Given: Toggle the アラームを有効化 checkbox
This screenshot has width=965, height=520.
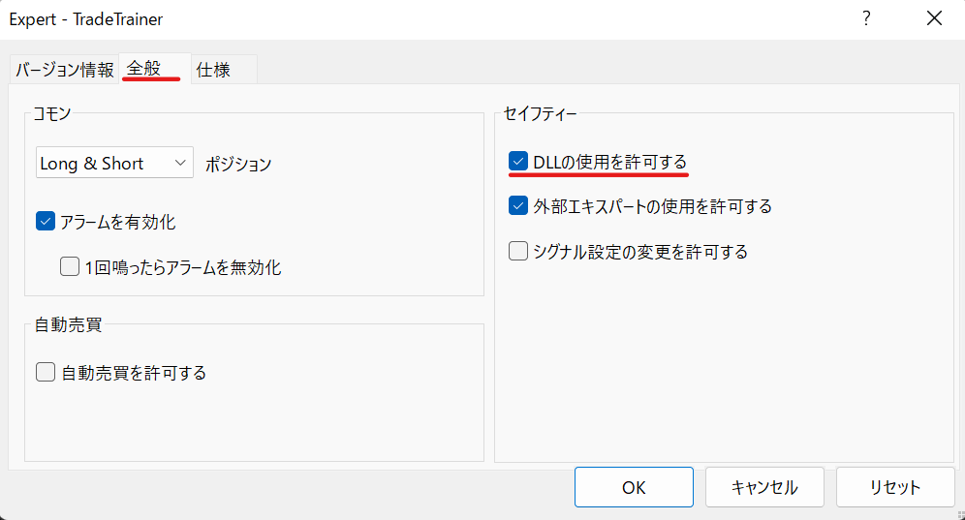Looking at the screenshot, I should (x=46, y=222).
